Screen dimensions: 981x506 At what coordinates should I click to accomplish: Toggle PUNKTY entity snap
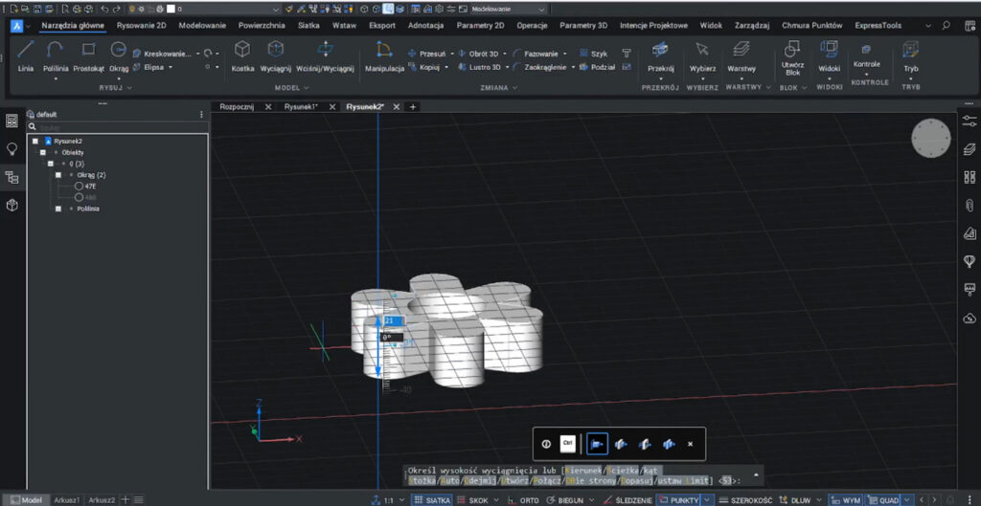678,500
